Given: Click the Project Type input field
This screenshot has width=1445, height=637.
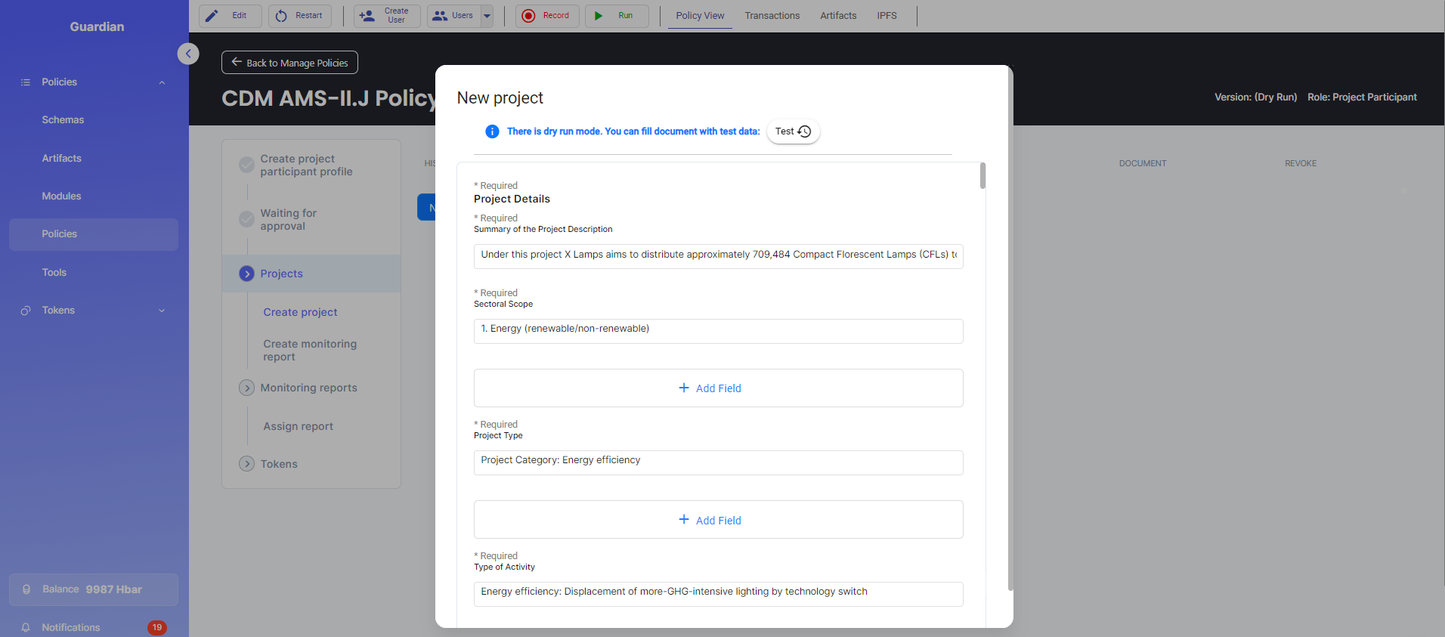Looking at the screenshot, I should coord(718,462).
